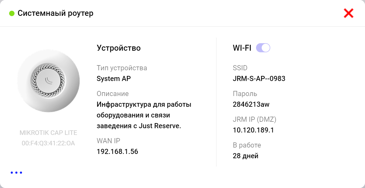This screenshot has width=365, height=188.
Task: Select the SSID value JRM-S-AP--0983
Action: pos(259,79)
